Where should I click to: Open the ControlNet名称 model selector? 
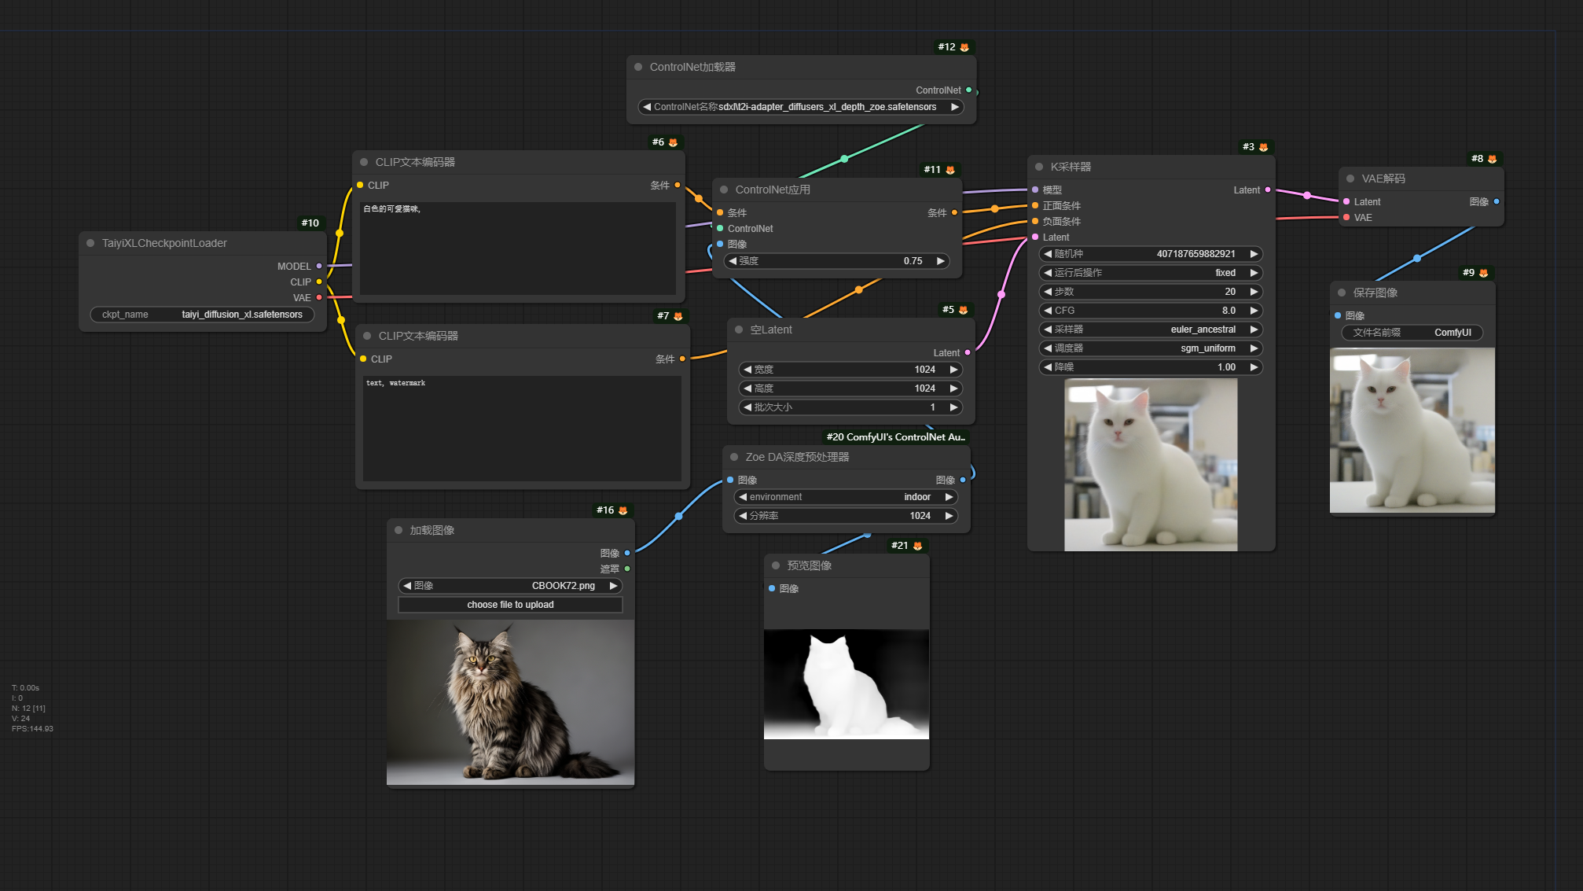pos(801,107)
